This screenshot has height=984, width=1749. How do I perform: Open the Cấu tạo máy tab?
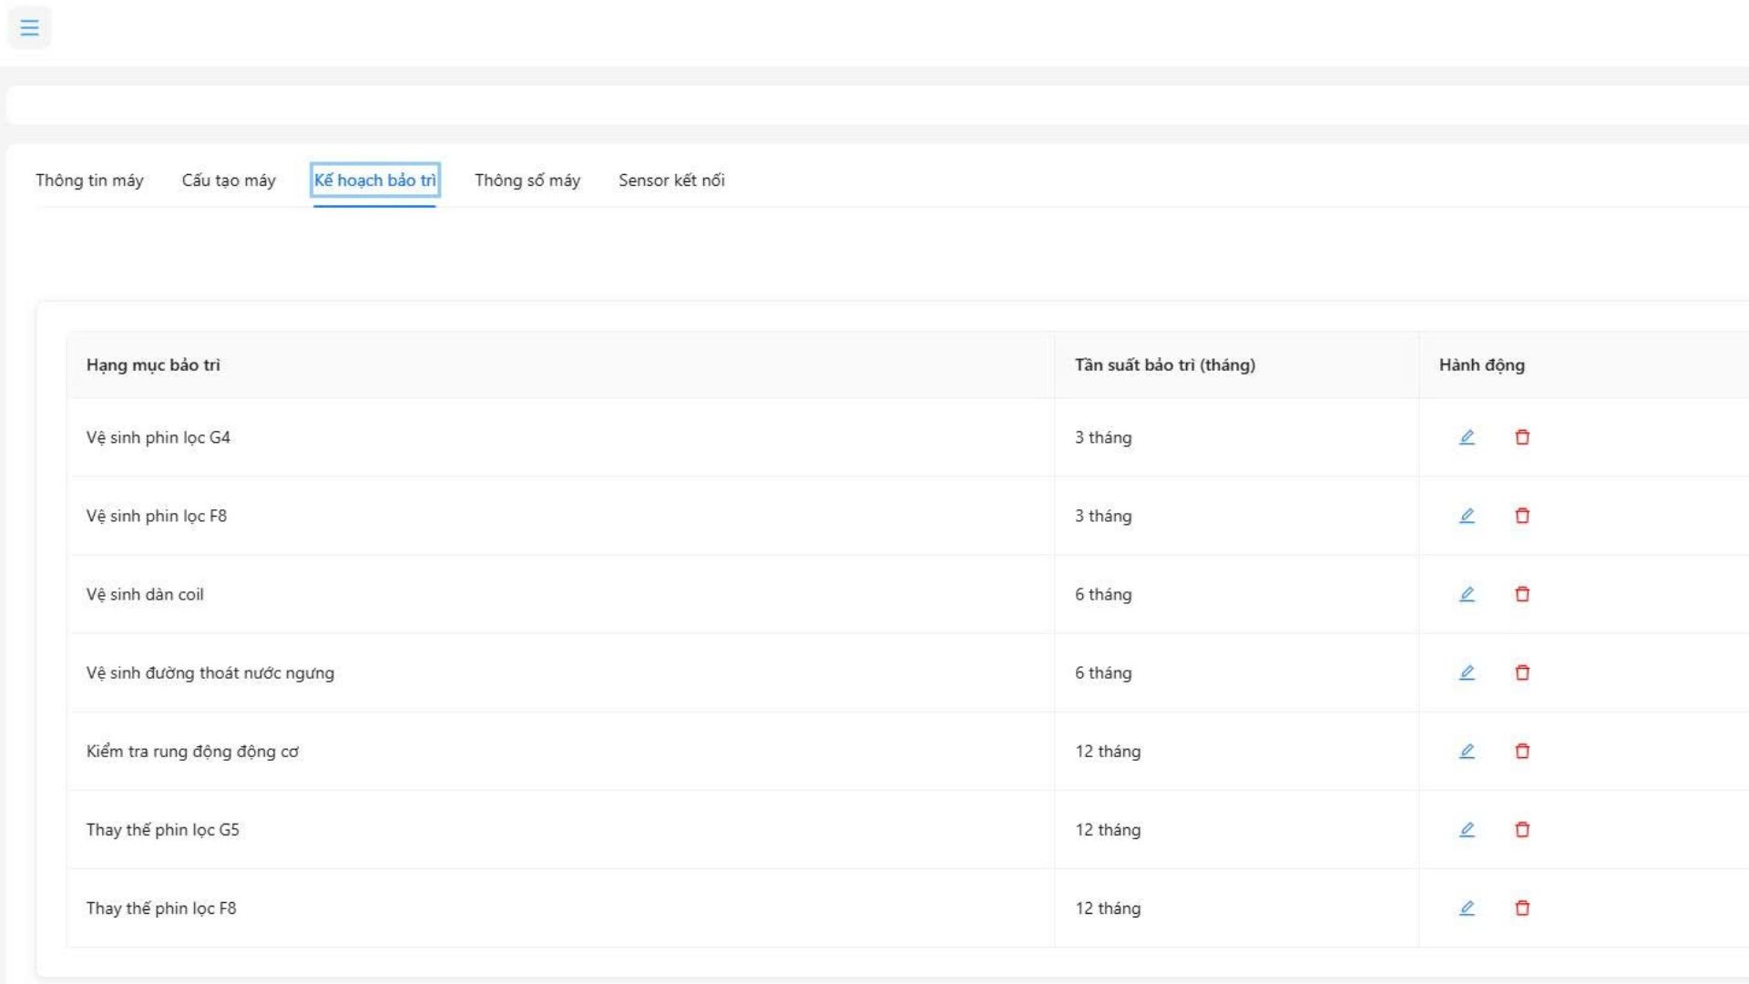pos(229,180)
